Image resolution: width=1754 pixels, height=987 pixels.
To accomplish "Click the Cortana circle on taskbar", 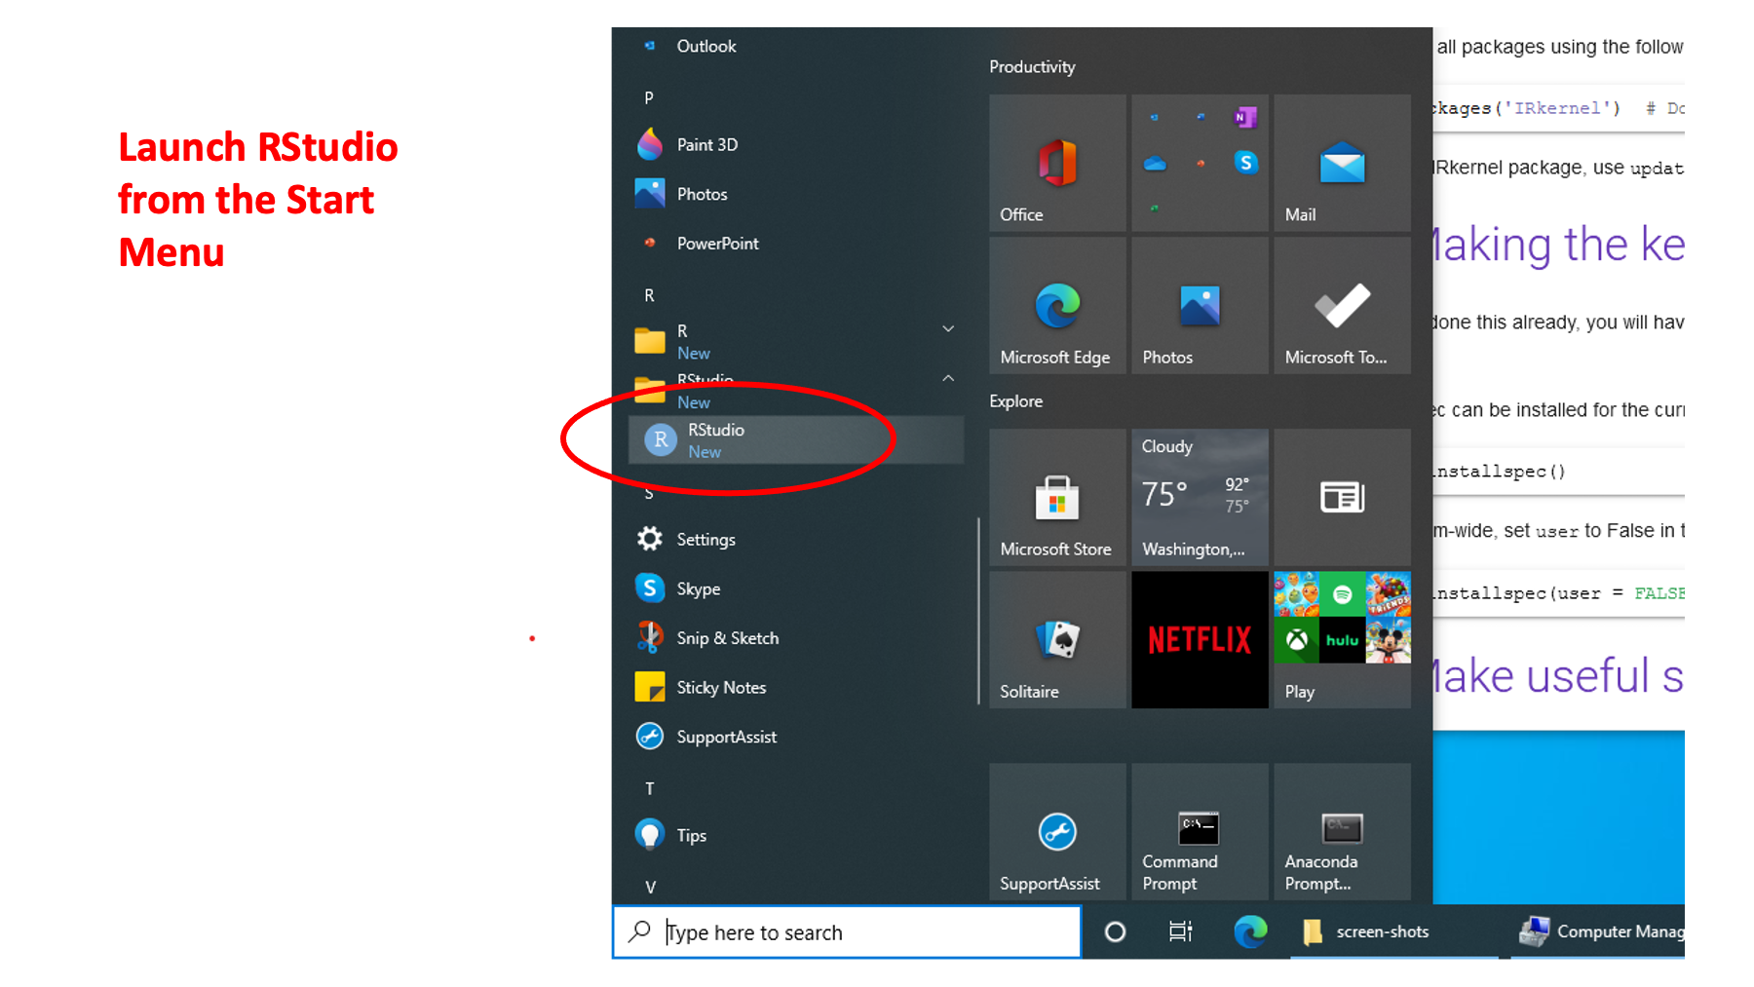I will coord(1115,932).
